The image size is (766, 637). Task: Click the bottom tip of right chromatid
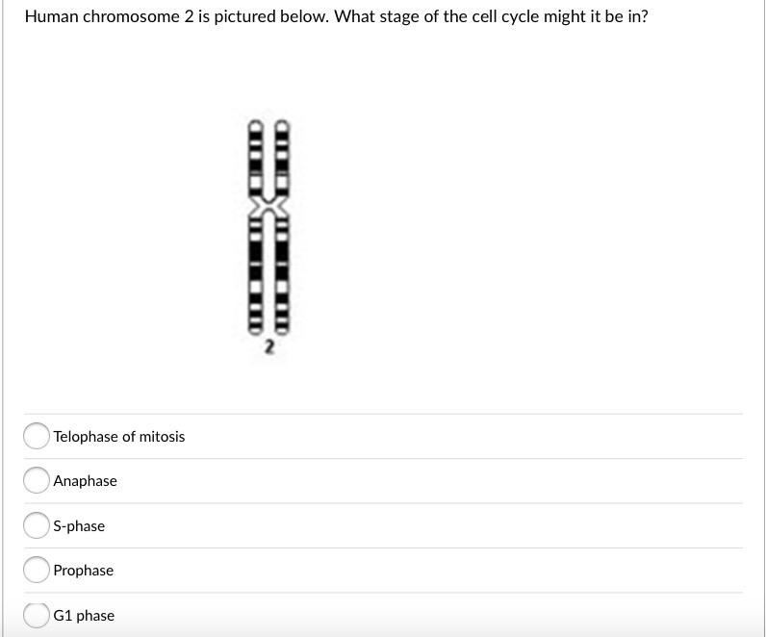282,330
